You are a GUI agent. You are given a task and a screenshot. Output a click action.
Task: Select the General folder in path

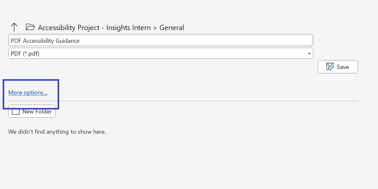pyautogui.click(x=172, y=28)
